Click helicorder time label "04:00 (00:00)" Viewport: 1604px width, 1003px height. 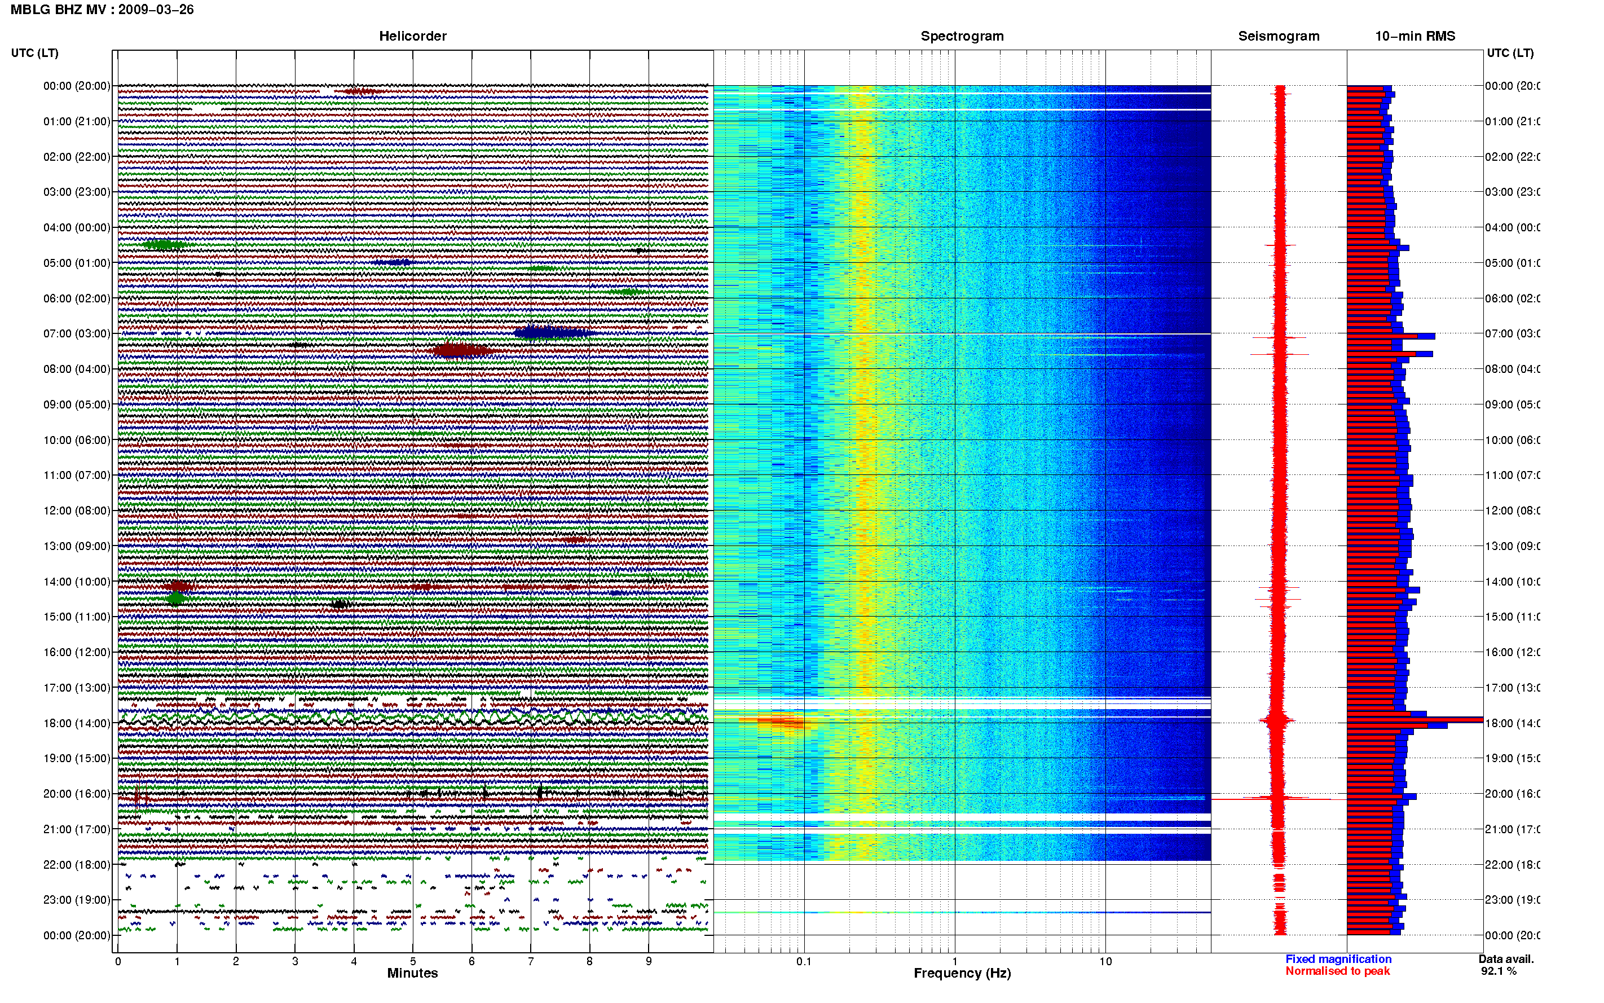[x=77, y=227]
